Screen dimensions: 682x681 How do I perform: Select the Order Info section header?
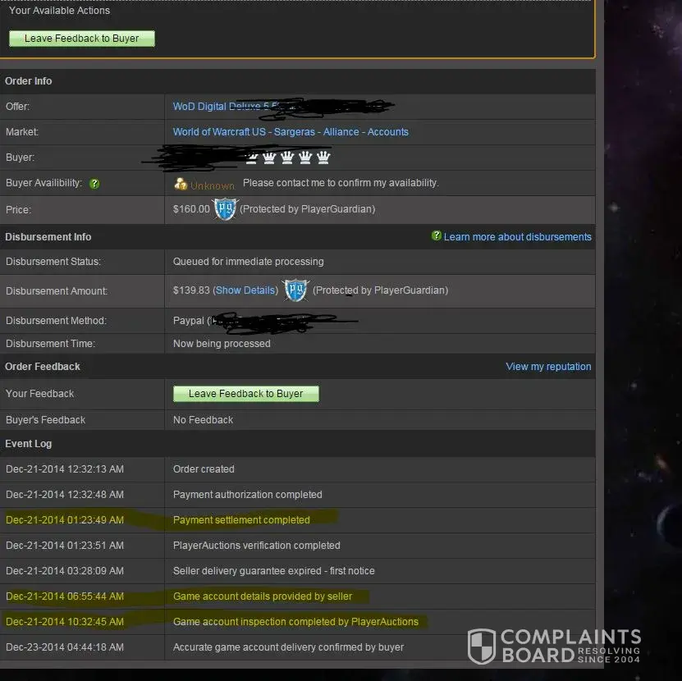pos(29,81)
